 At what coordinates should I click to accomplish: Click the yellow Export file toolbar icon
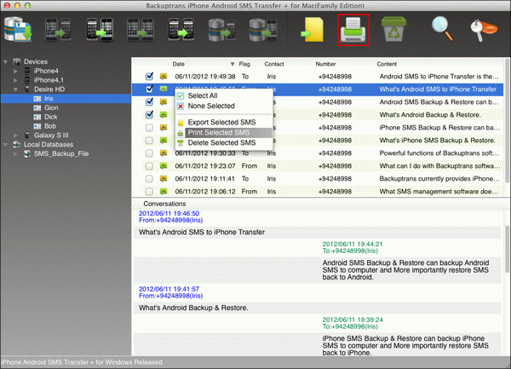click(313, 30)
